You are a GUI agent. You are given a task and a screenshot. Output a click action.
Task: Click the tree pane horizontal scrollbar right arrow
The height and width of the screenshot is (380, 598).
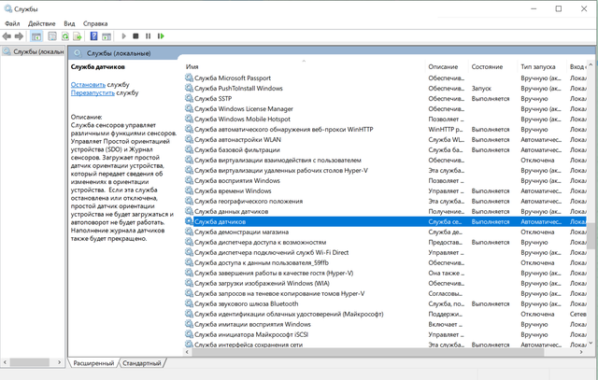pyautogui.click(x=60, y=362)
